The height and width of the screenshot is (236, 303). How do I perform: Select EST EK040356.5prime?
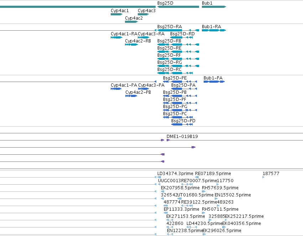[224, 227]
